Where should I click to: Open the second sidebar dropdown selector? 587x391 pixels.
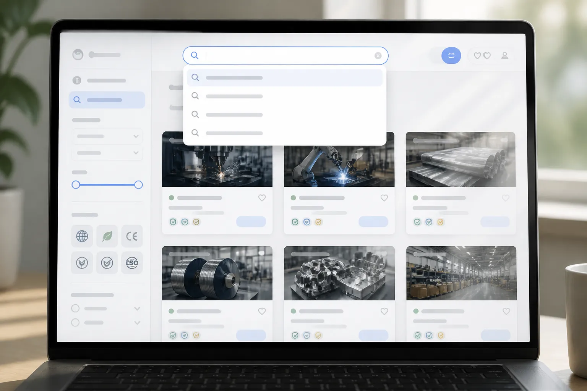point(107,153)
